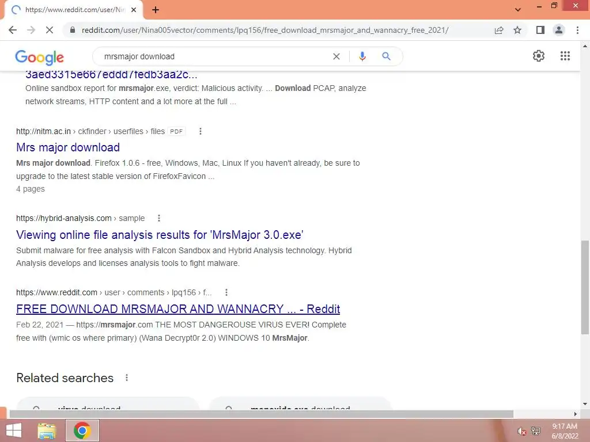Open Related searches options menu
Screen dimensions: 590x442
pos(127,378)
